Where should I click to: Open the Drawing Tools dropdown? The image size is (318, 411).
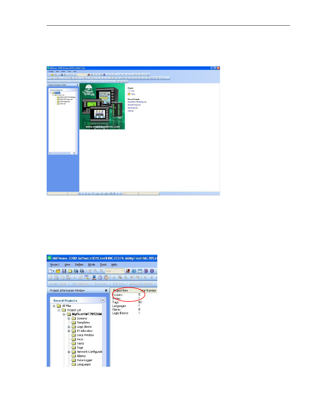[59, 284]
